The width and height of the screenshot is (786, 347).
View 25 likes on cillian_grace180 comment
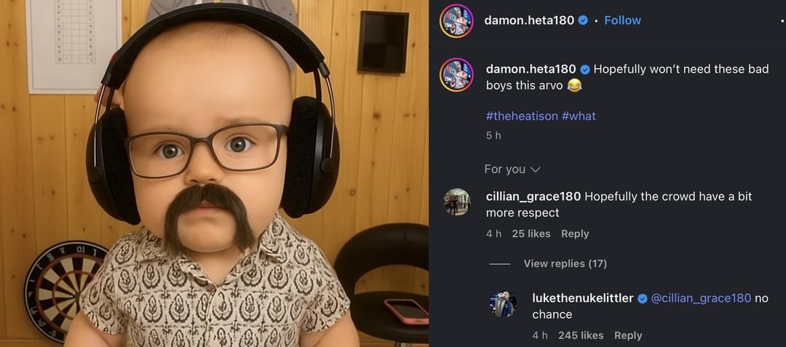[531, 234]
